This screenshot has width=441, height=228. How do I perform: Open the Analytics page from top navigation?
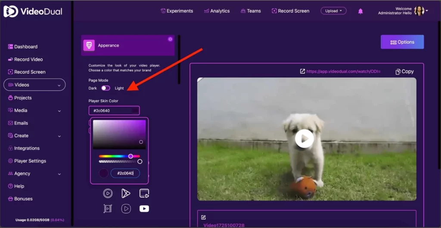click(217, 11)
